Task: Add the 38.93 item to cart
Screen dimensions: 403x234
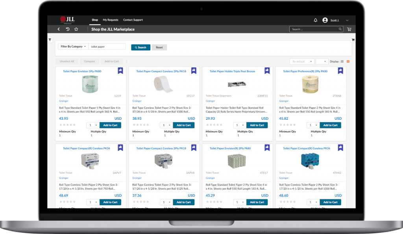Action: [x=184, y=125]
